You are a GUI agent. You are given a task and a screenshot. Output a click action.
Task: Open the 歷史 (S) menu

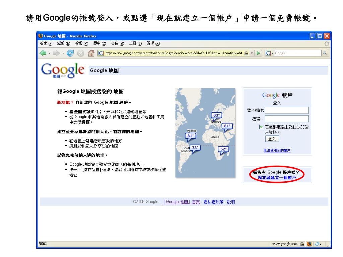(99, 44)
